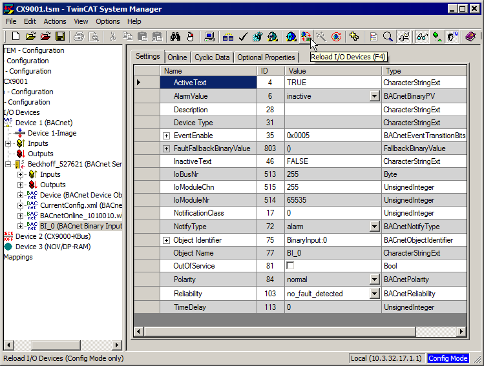484x366 pixels.
Task: Click the Open file folder icon
Action: coord(30,37)
